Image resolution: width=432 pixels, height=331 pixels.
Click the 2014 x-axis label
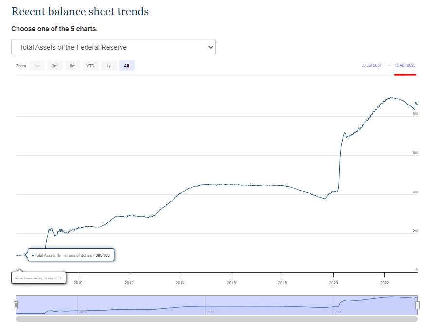point(180,283)
